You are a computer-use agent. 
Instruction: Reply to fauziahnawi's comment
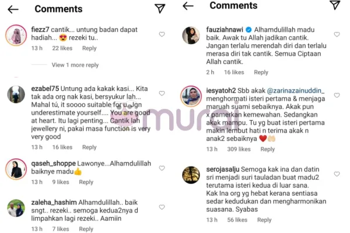261,72
